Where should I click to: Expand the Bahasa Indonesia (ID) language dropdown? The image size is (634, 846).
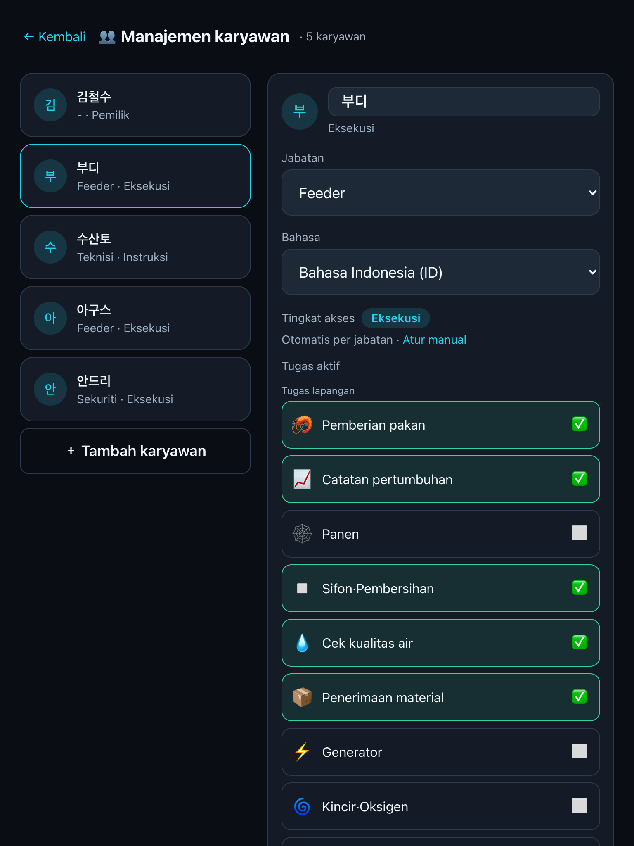440,272
